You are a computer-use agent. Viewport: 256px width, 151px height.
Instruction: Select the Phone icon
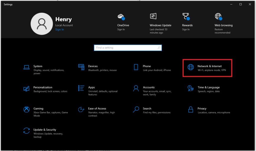point(136,67)
